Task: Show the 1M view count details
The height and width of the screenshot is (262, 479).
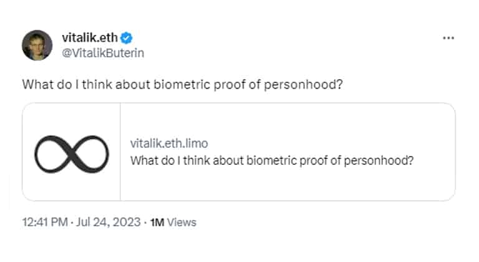Action: point(157,223)
